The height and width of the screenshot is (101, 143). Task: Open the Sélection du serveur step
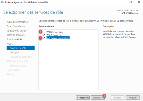tap(17, 31)
